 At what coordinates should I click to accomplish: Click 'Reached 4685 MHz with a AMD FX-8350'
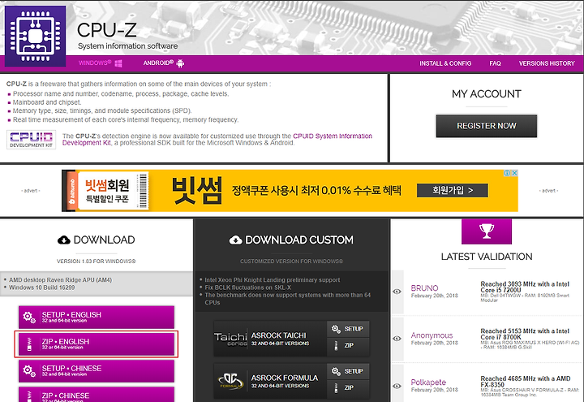525,382
